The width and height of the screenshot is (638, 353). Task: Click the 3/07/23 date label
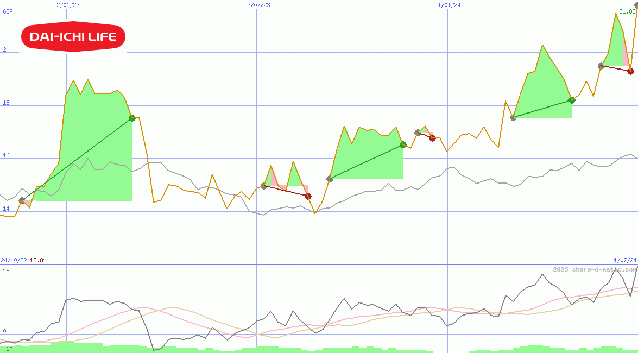[x=258, y=5]
